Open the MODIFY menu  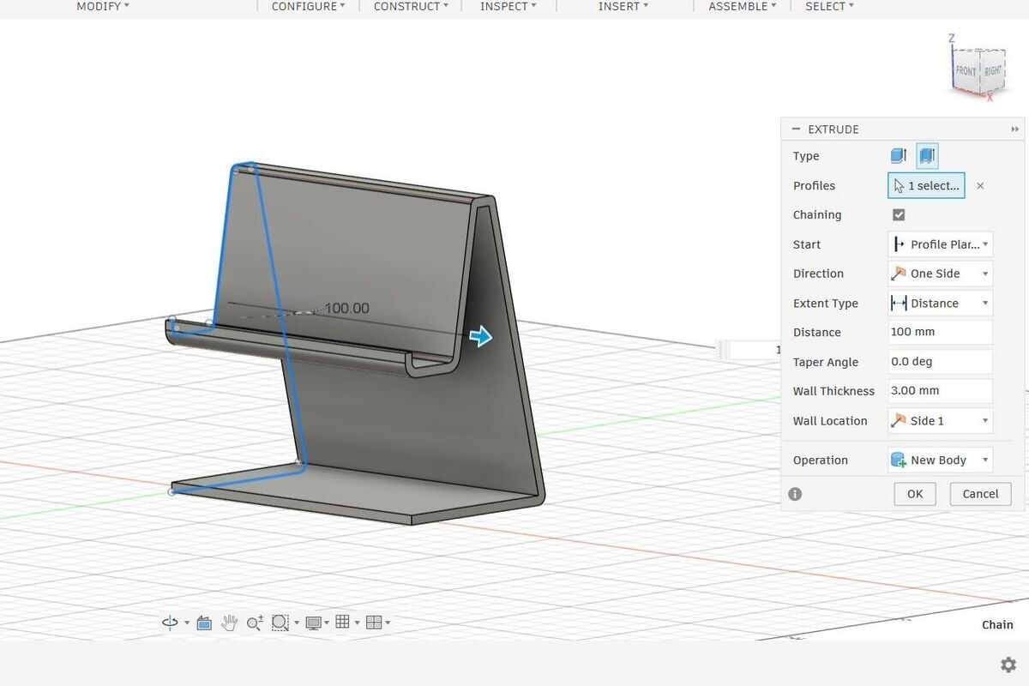103,6
